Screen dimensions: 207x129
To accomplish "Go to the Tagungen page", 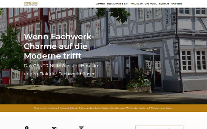I will (137, 4).
